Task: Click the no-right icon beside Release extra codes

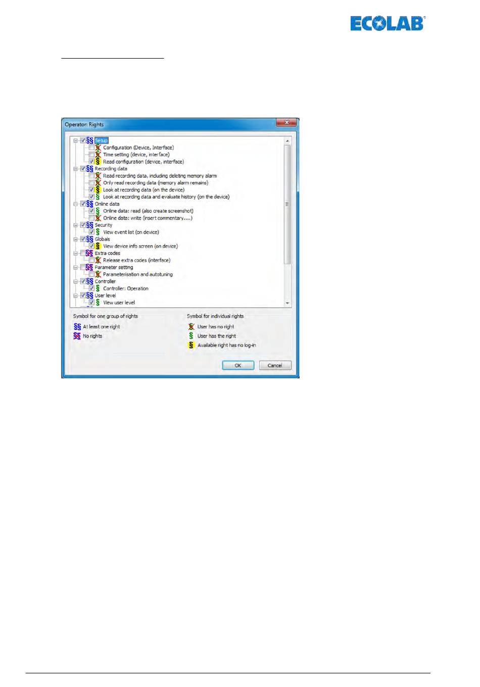Action: pyautogui.click(x=98, y=261)
